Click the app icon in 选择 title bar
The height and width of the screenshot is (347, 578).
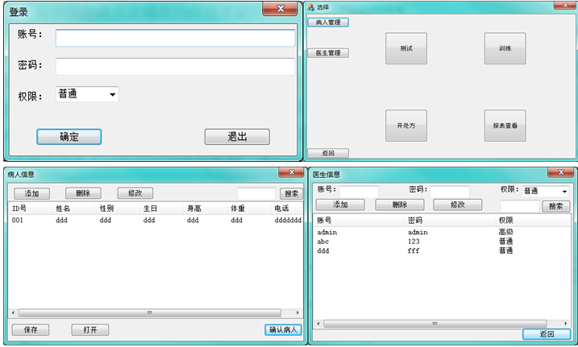(310, 7)
